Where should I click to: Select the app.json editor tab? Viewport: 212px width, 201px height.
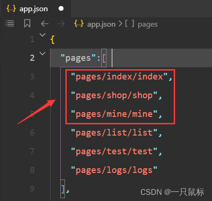click(x=35, y=8)
